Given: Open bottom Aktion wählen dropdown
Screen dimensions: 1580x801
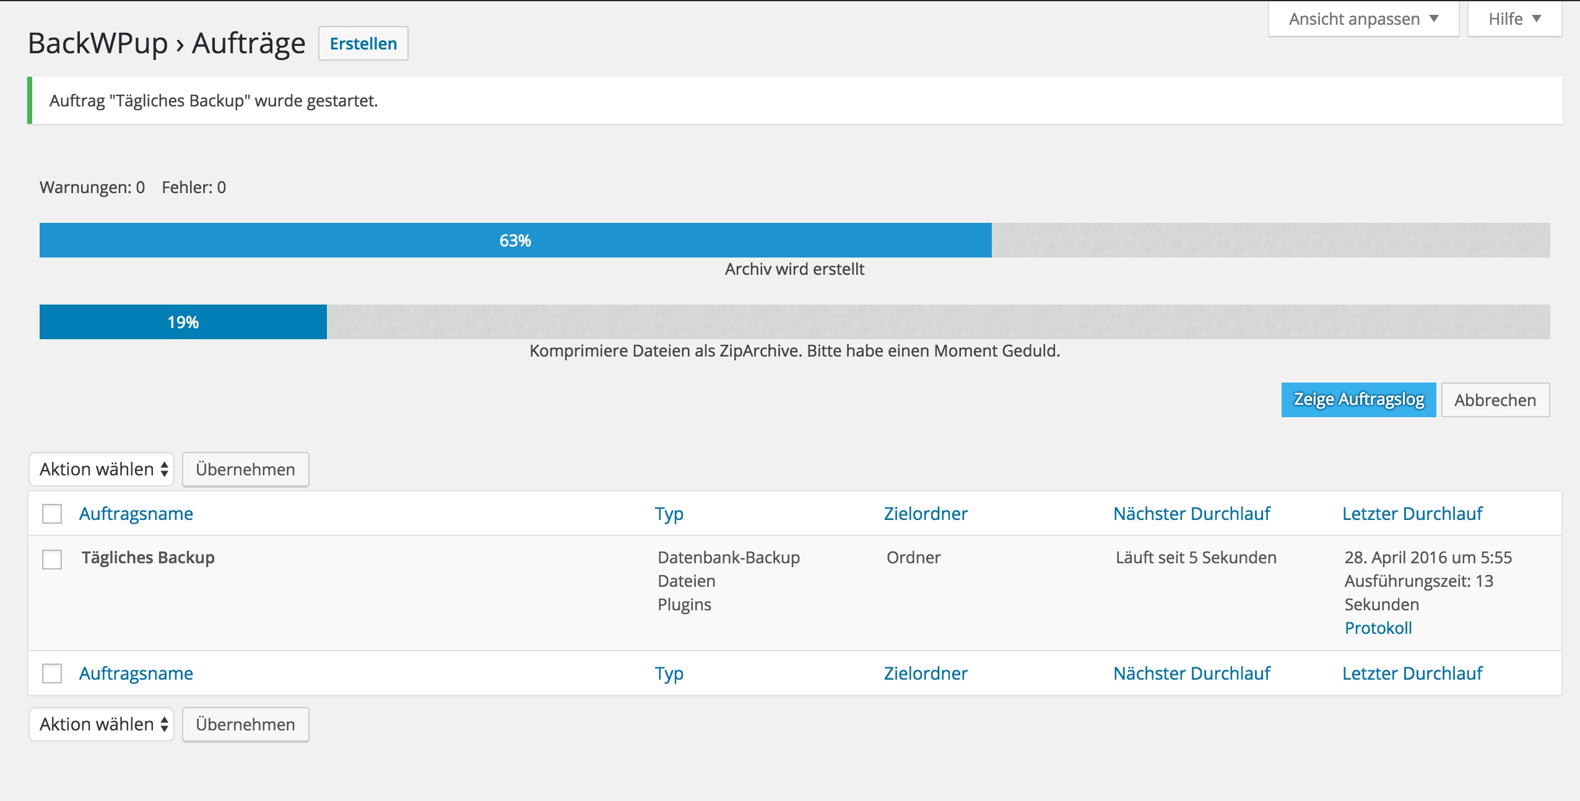Looking at the screenshot, I should click(102, 724).
